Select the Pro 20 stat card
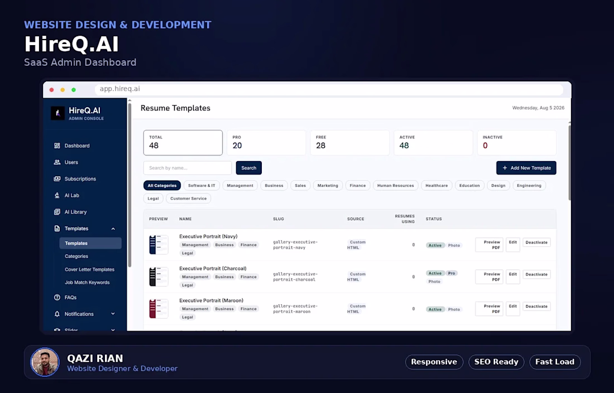The image size is (614, 393). click(x=266, y=143)
